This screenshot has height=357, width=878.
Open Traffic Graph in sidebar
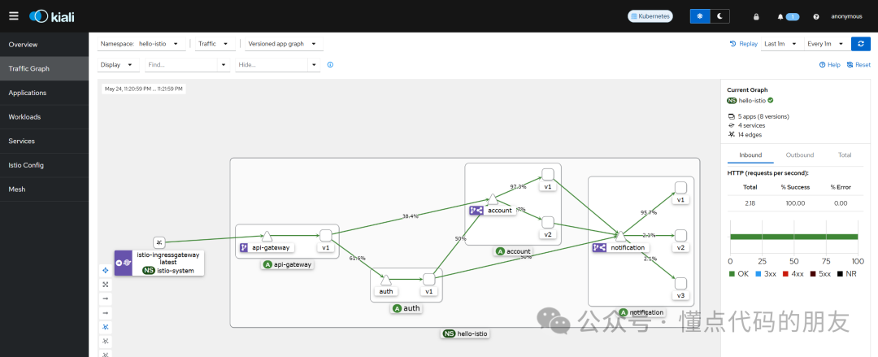[44, 68]
